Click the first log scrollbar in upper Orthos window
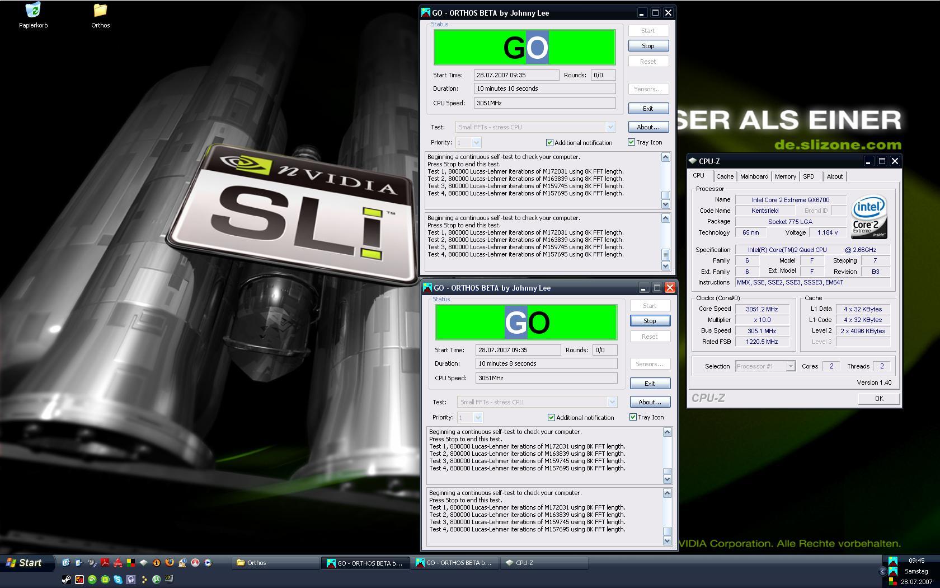The image size is (940, 588). pos(665,180)
